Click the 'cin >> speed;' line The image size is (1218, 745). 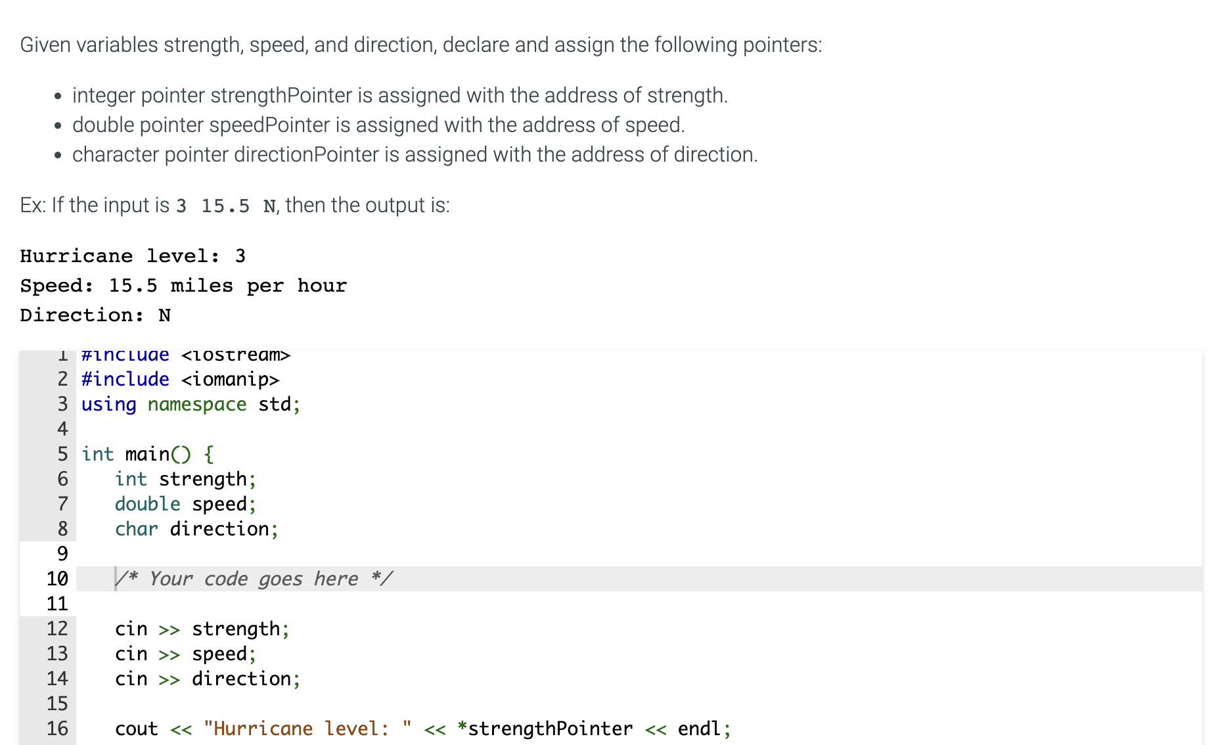coord(185,654)
